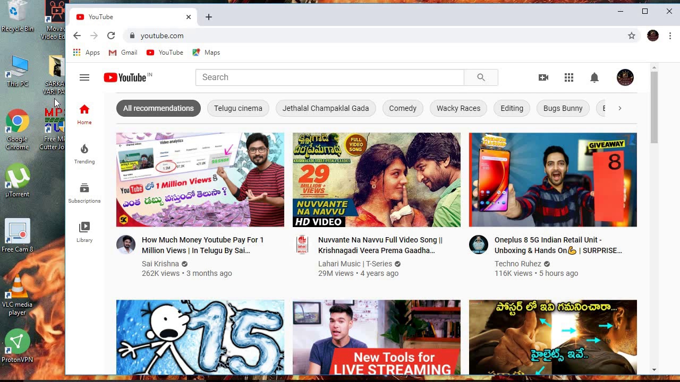
Task: Open the Lahari Music channel avatar
Action: click(x=302, y=245)
